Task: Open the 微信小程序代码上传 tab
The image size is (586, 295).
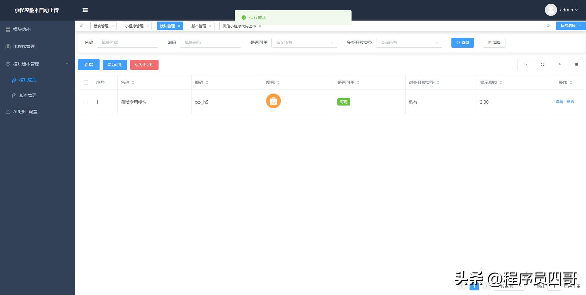Action: (239, 26)
